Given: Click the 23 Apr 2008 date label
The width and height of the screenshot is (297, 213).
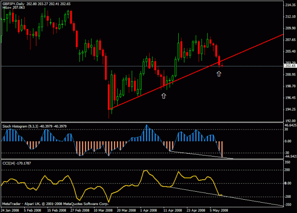Looking at the screenshot, I should point(196,210).
